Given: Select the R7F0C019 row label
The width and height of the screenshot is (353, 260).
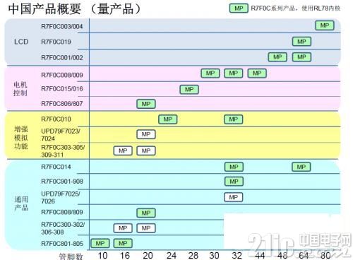Looking at the screenshot, I should (x=56, y=42).
